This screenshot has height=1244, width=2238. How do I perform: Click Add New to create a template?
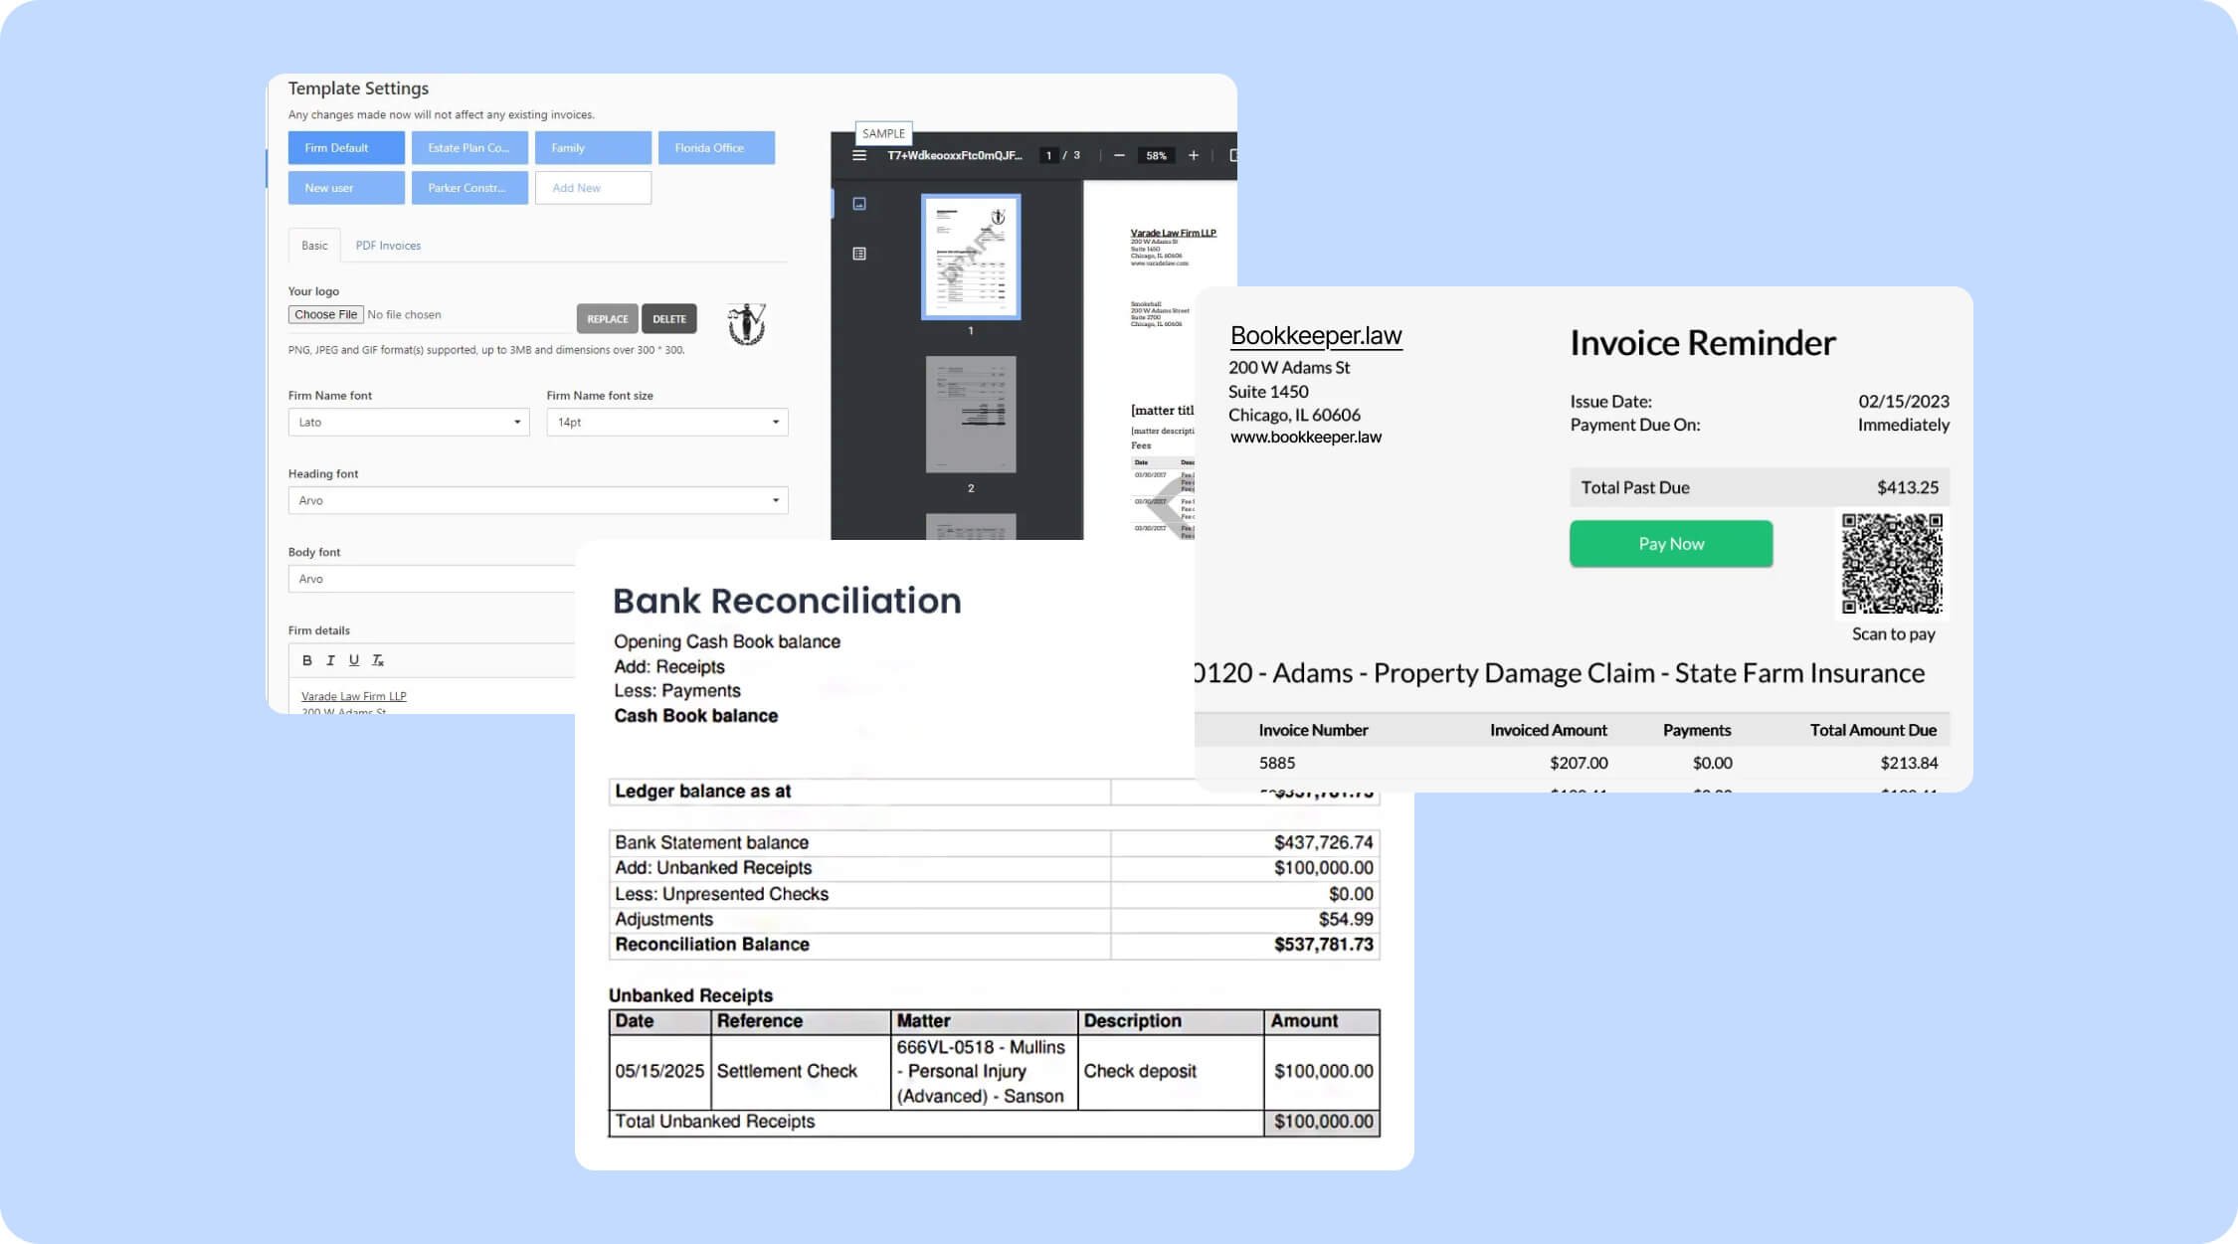pyautogui.click(x=593, y=187)
